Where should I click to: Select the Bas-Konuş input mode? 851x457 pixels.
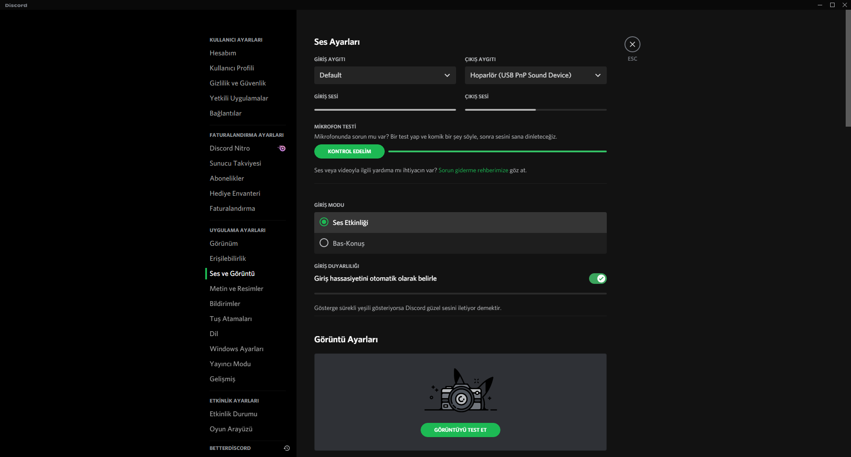[x=324, y=243]
